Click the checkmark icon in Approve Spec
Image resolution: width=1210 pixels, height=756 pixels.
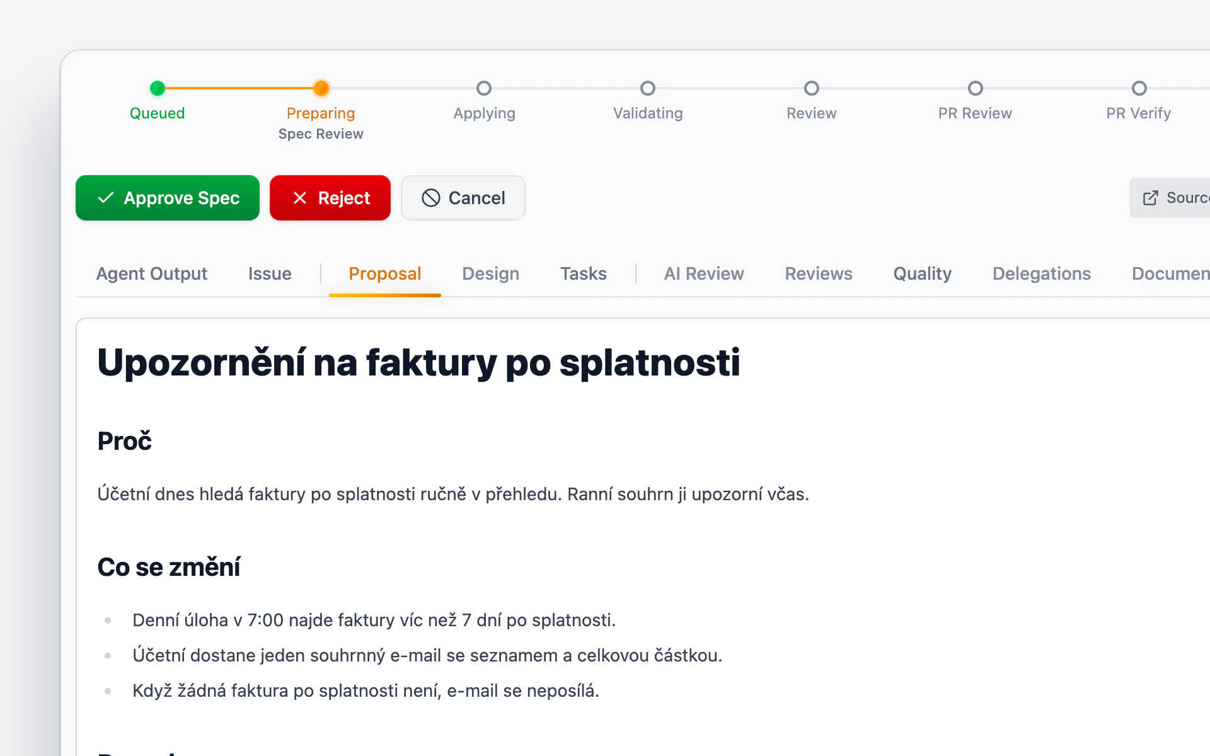[106, 198]
